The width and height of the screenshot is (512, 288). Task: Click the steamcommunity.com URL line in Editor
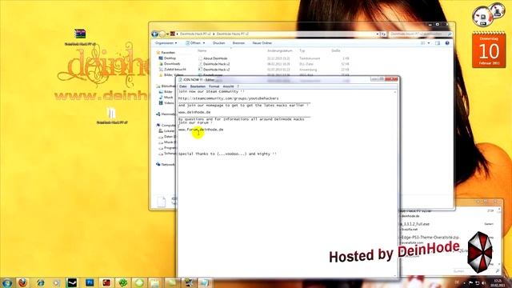click(x=228, y=98)
